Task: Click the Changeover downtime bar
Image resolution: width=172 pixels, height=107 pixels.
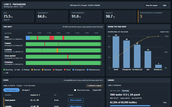Action: [127, 54]
